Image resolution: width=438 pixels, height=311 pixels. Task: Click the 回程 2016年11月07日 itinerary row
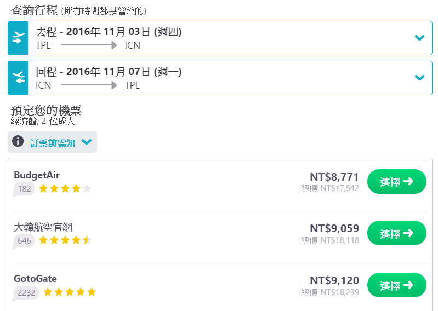click(x=220, y=78)
